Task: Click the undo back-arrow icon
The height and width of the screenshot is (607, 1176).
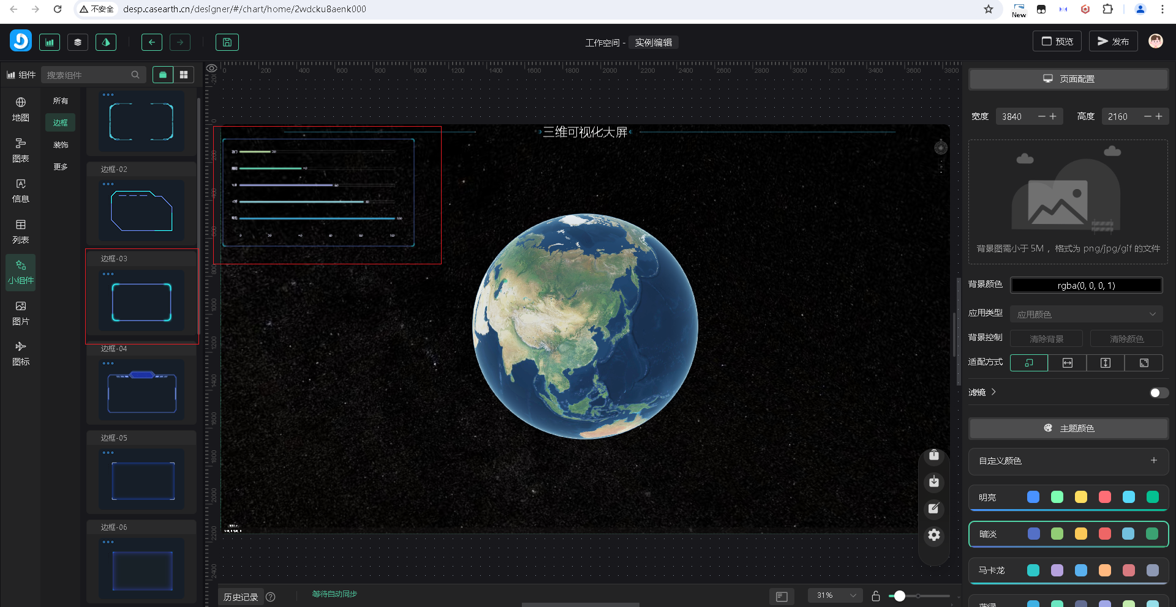Action: pos(151,42)
